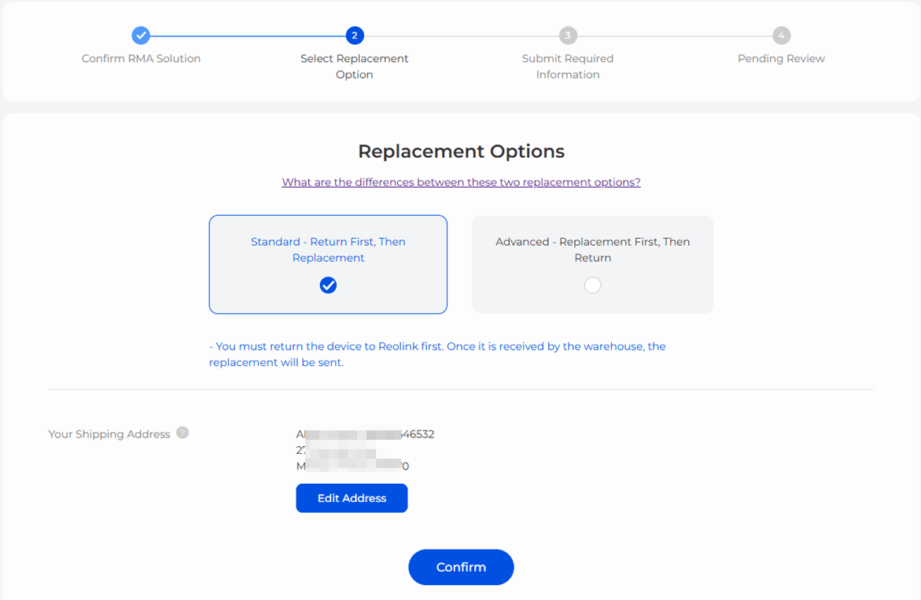The height and width of the screenshot is (600, 921).
Task: Click the step 4 numbered circle
Action: tap(781, 35)
